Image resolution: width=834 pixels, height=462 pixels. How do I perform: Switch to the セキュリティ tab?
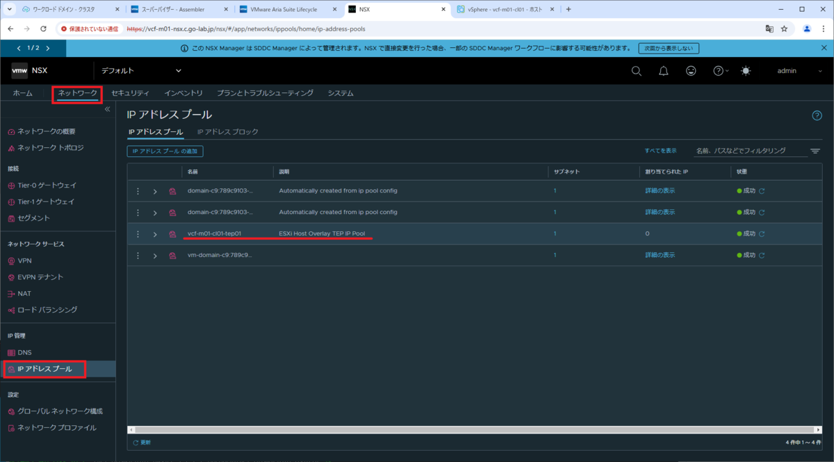point(130,93)
